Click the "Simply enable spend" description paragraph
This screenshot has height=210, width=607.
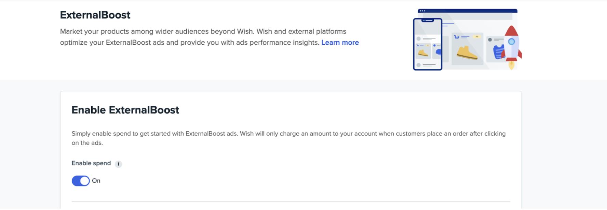point(288,138)
